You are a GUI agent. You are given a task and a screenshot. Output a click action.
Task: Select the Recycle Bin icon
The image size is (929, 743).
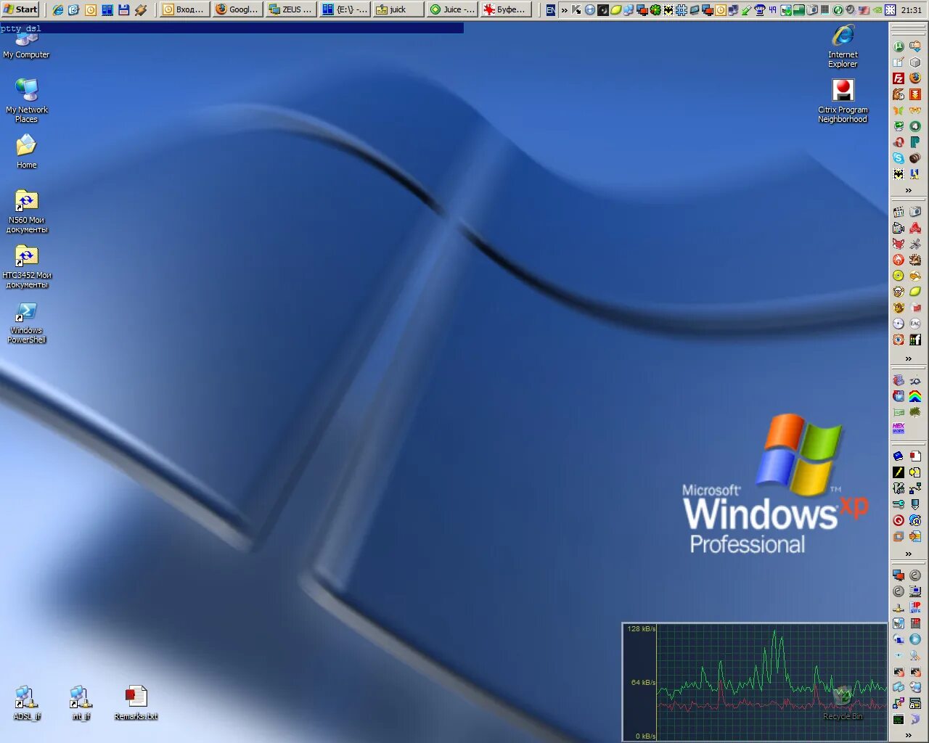[x=843, y=702]
